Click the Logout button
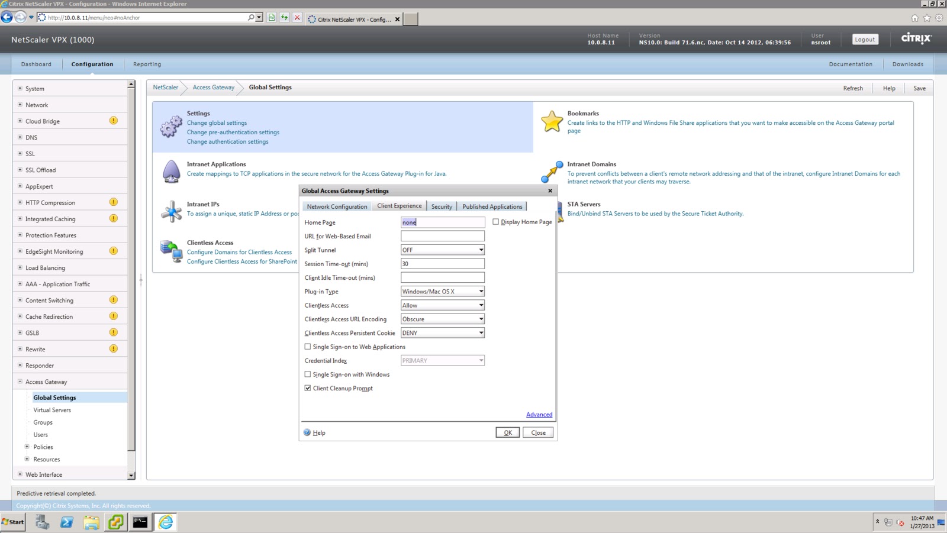Screen dimensions: 947x533 tap(865, 39)
